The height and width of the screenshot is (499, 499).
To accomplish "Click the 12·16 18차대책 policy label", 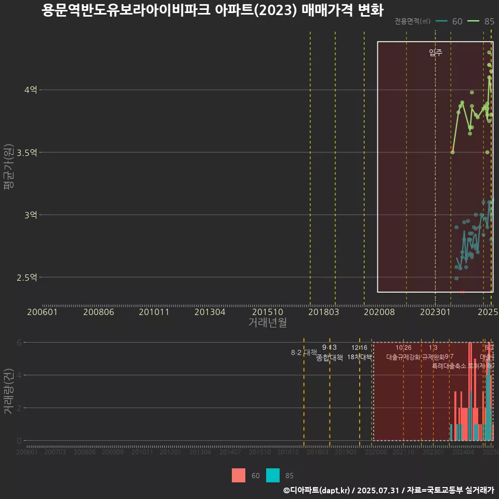I will pyautogui.click(x=359, y=352).
